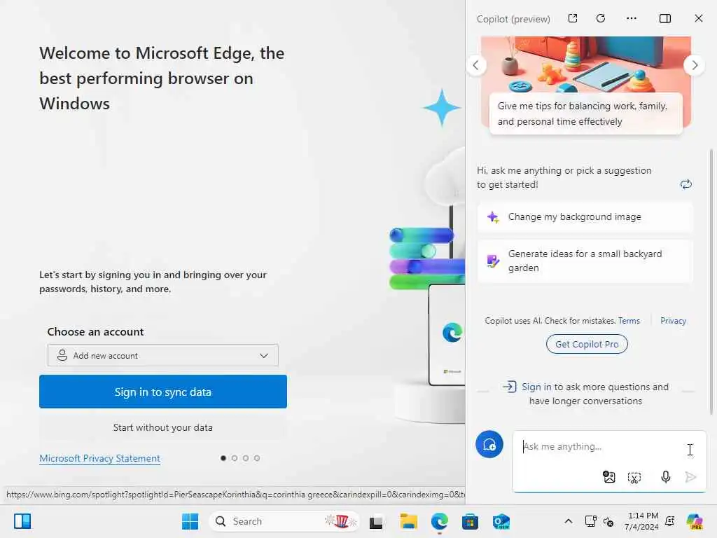Open Widgets from the taskbar
Image resolution: width=717 pixels, height=538 pixels.
coord(22,521)
